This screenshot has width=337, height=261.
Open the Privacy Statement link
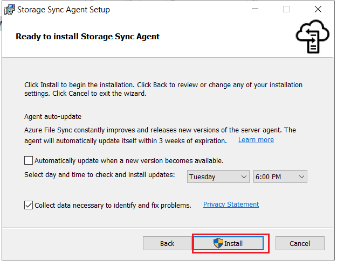(231, 204)
